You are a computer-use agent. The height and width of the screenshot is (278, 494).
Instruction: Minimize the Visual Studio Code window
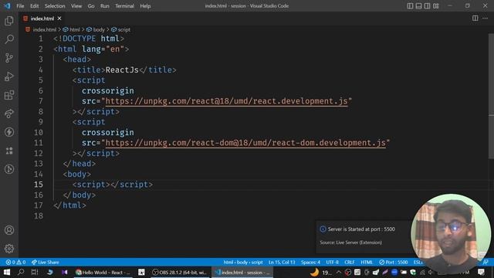450,5
